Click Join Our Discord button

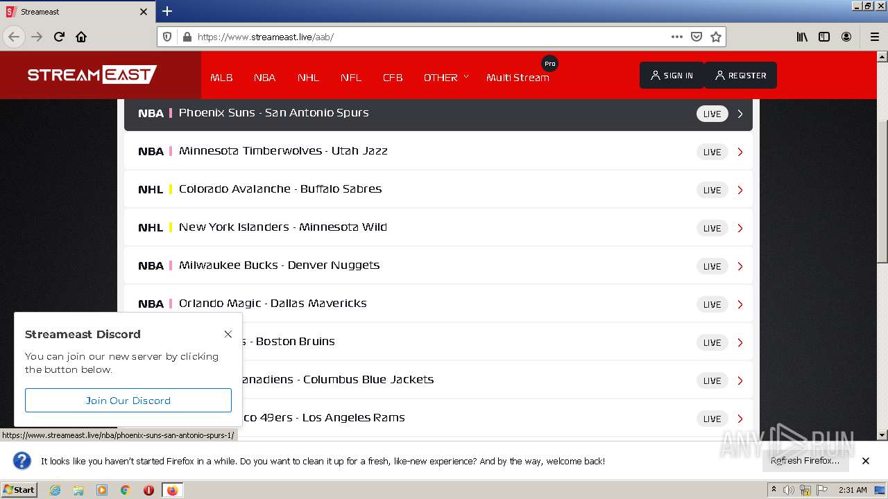128,401
